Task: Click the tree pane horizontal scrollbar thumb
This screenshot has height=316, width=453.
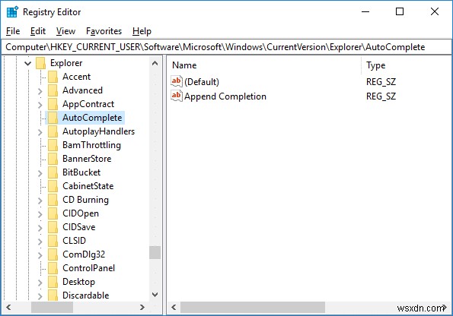Action: (x=52, y=308)
